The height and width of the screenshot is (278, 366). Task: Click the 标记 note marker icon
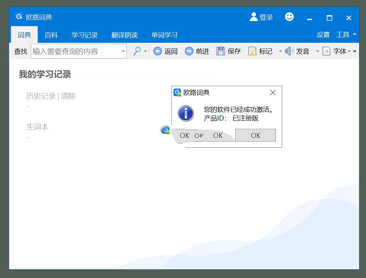tap(252, 51)
